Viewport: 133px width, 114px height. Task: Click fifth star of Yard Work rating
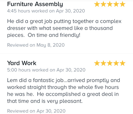click(123, 63)
